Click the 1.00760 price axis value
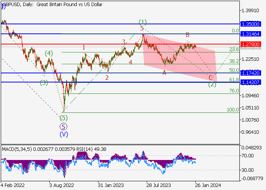Viewport: 266px width, 190px height. [x=250, y=120]
